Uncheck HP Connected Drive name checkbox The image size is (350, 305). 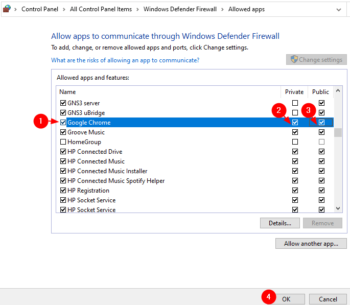(x=63, y=152)
